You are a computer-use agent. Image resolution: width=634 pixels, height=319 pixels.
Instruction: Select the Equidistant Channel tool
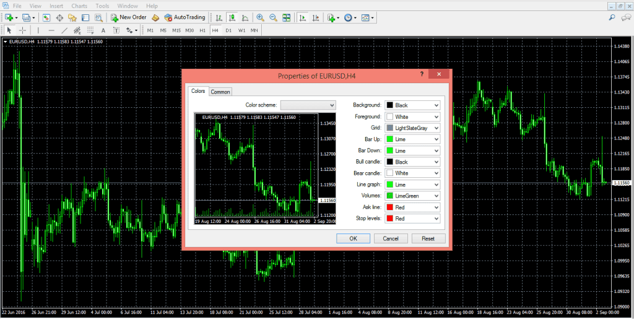click(77, 30)
